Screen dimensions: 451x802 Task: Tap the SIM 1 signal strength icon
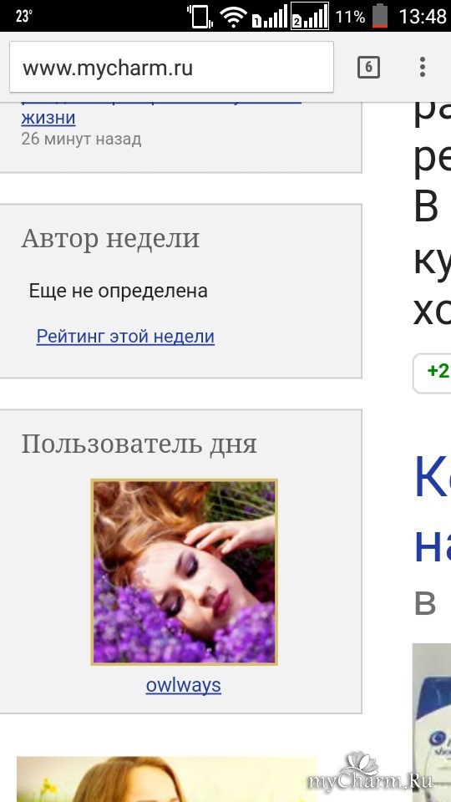point(270,17)
